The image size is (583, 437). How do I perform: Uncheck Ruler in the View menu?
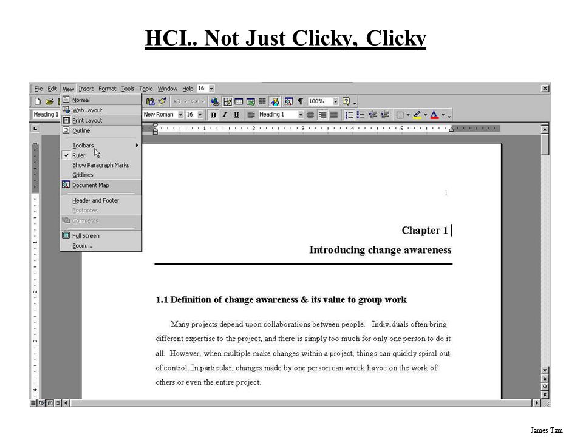tap(101, 155)
